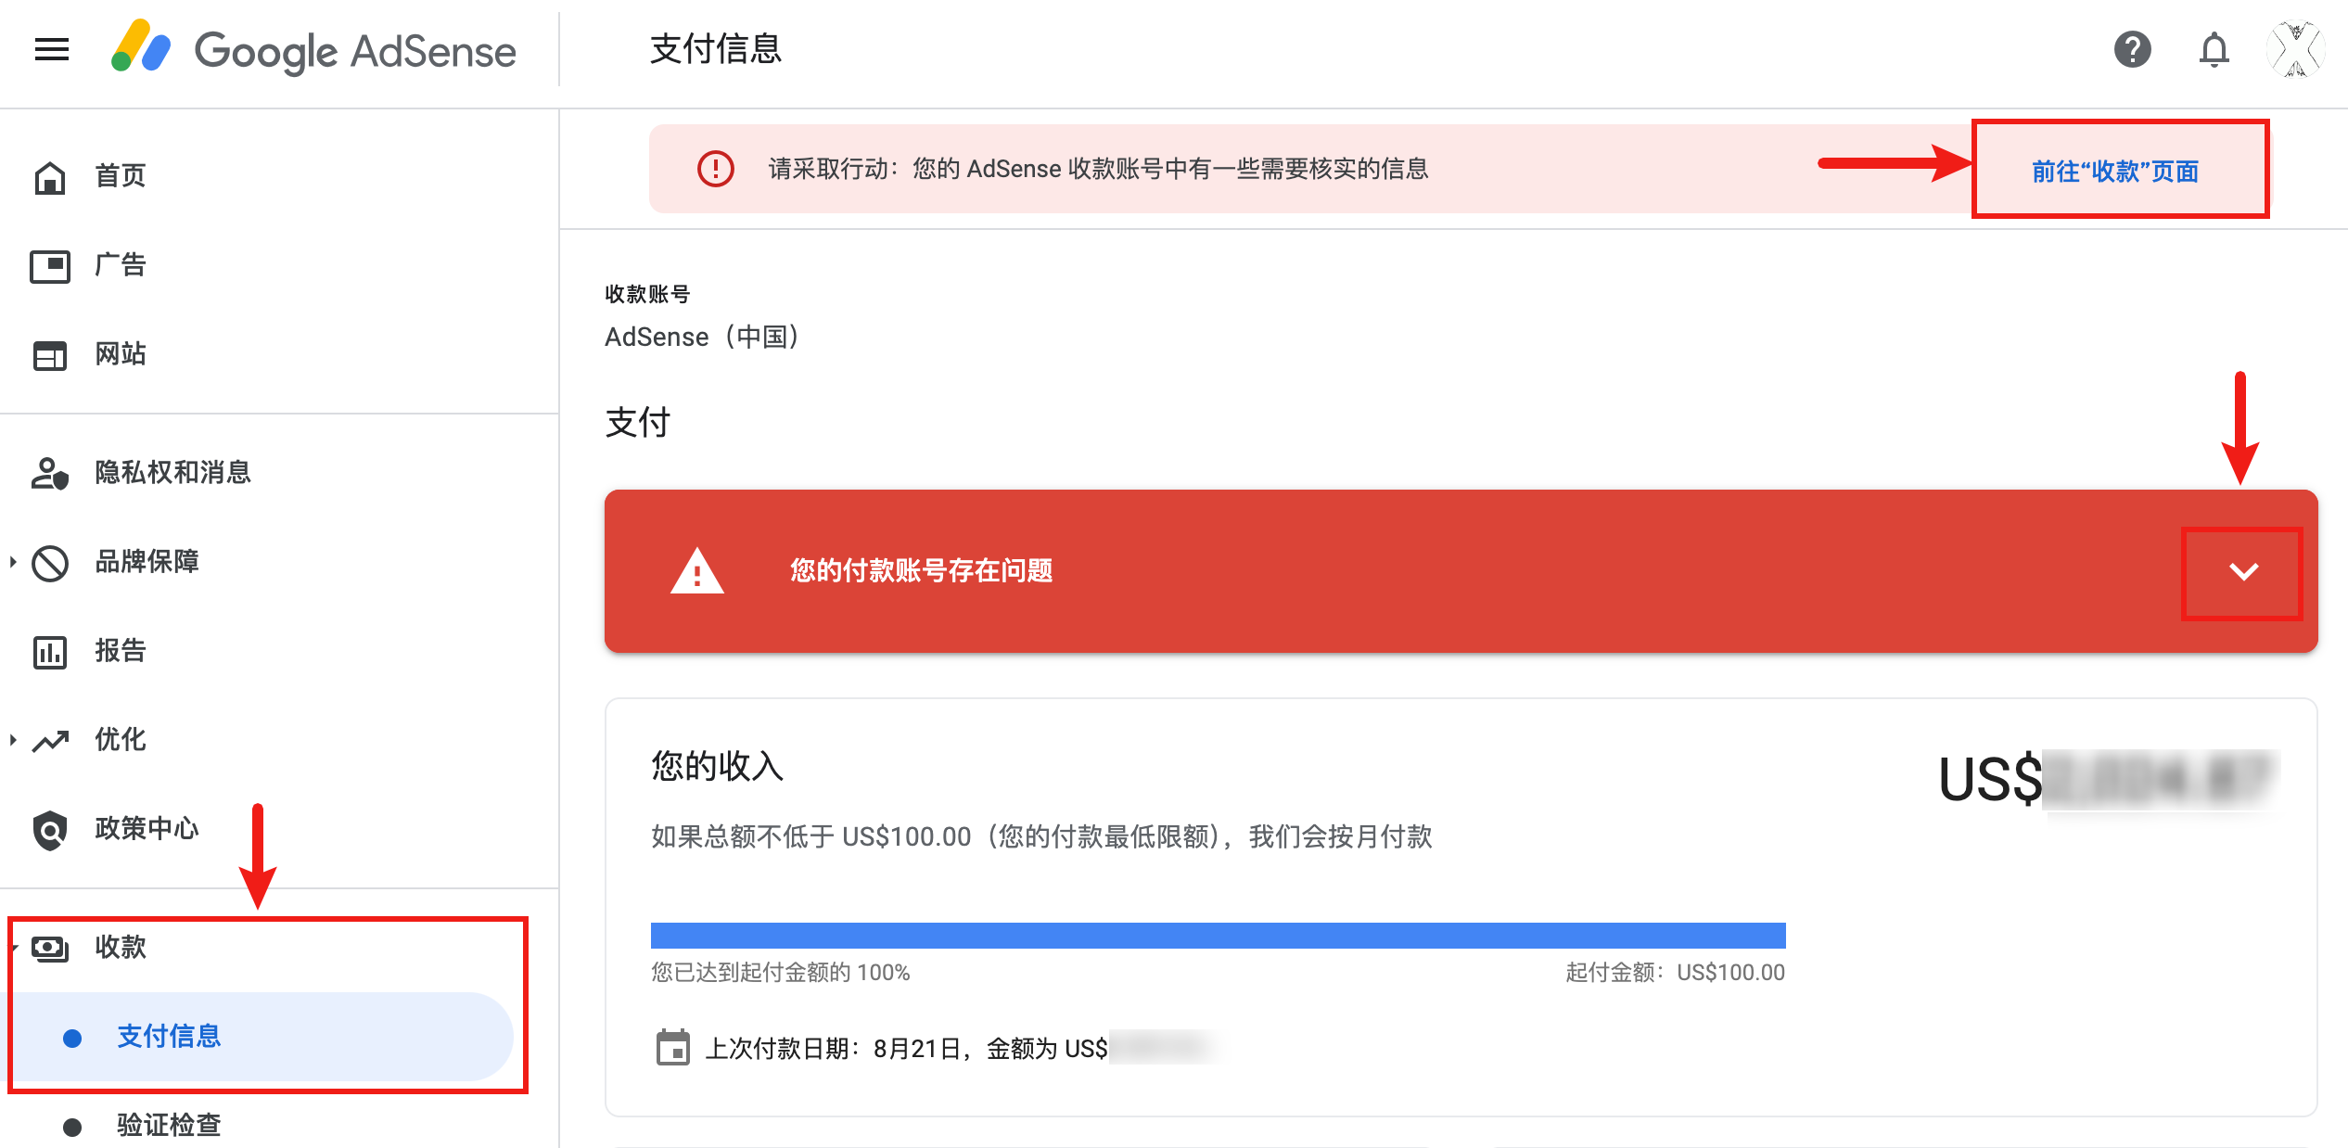
Task: Click the 首页 home icon
Action: click(50, 176)
